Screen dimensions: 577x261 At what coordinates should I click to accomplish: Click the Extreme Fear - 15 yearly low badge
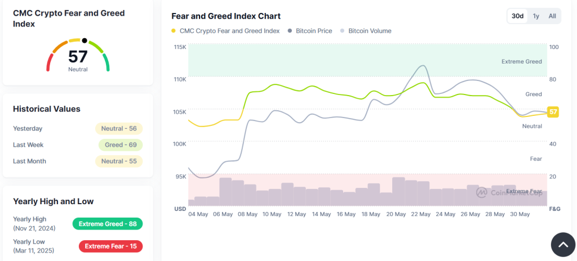[x=110, y=246]
